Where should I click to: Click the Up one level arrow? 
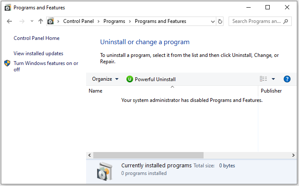[41, 21]
